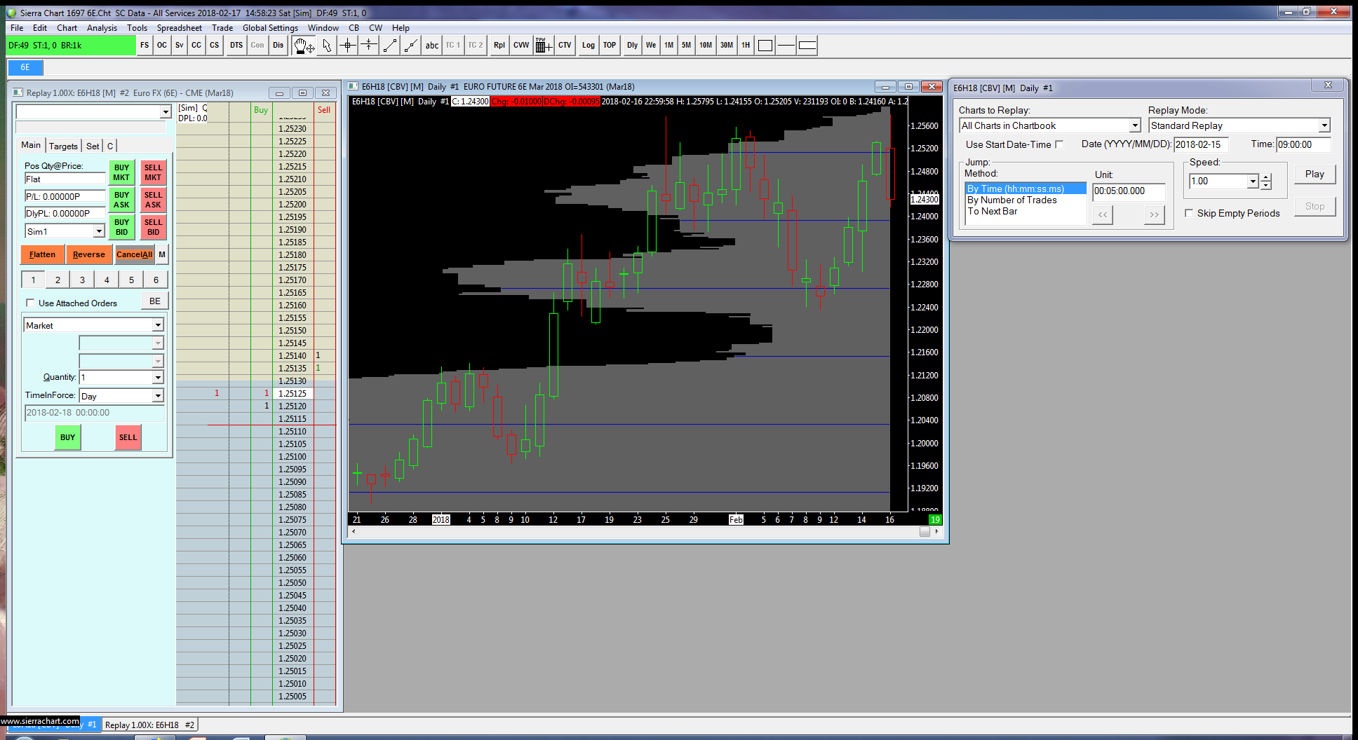Viewport: 1358px width, 740px height.
Task: Click the Dis disconnect toolbar button
Action: click(x=278, y=46)
